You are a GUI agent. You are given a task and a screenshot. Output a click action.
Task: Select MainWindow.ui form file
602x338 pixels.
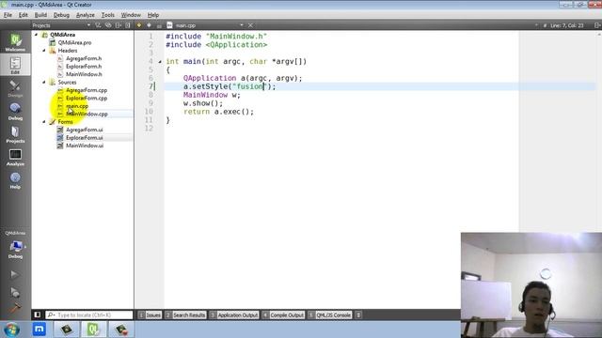click(85, 146)
